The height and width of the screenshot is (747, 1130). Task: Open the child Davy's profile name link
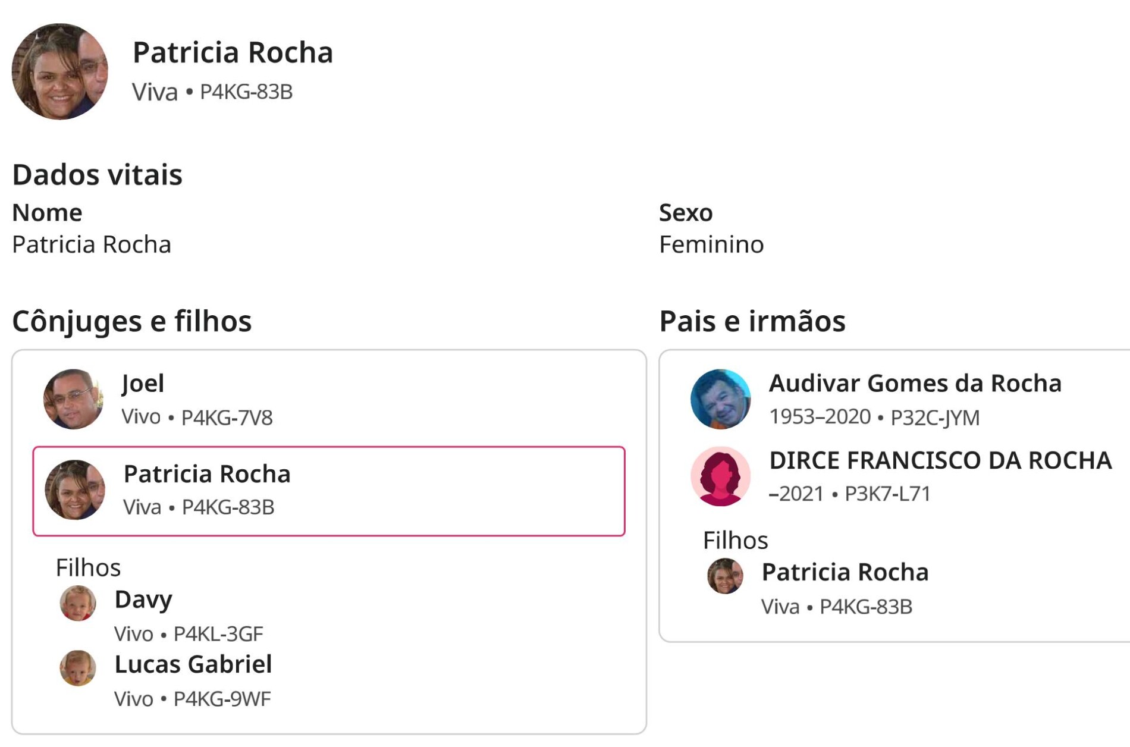click(143, 600)
